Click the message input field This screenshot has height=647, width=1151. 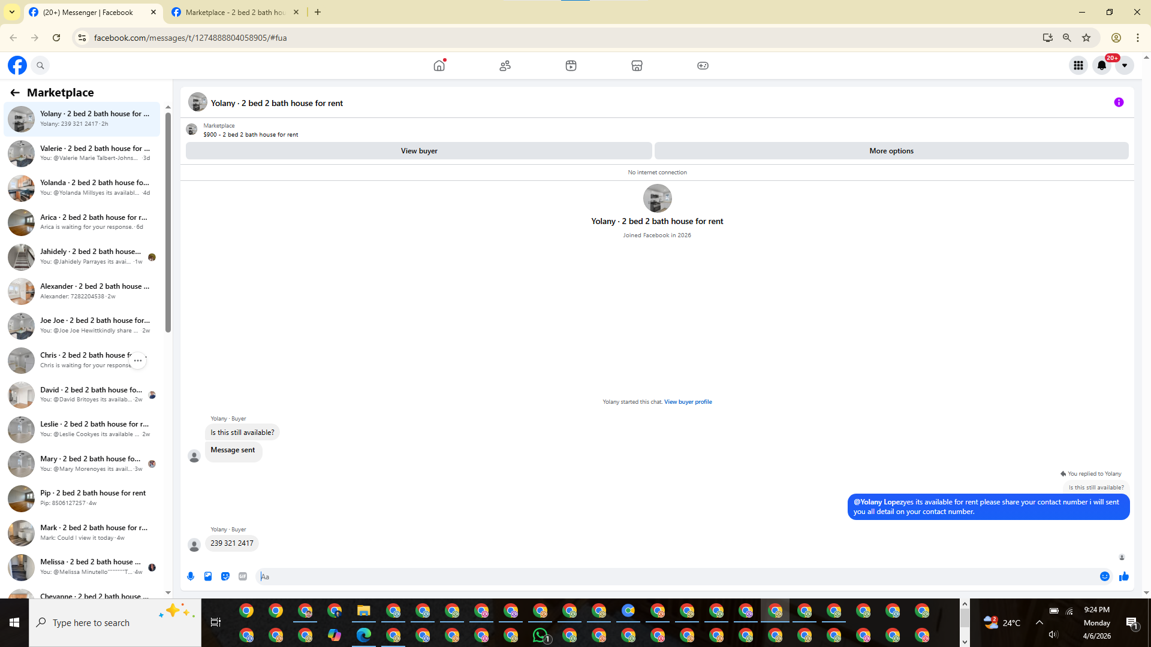coord(676,576)
